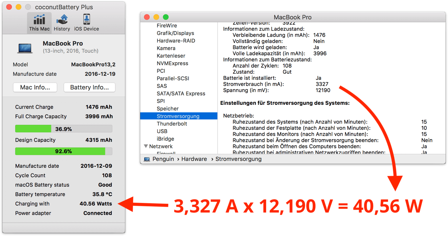Select SPI in the sidebar
Image resolution: width=448 pixels, height=236 pixels.
pos(161,101)
